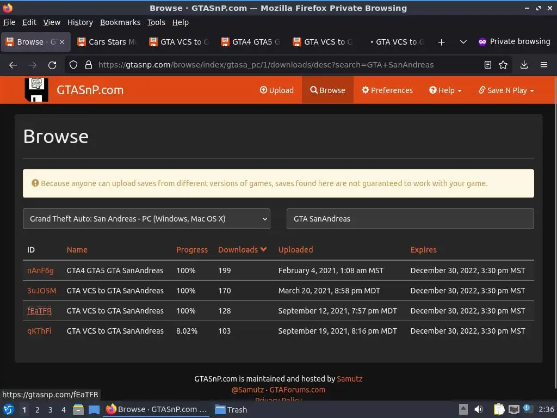Click the show desktop taskbar icon
The width and height of the screenshot is (557, 418).
(94, 410)
